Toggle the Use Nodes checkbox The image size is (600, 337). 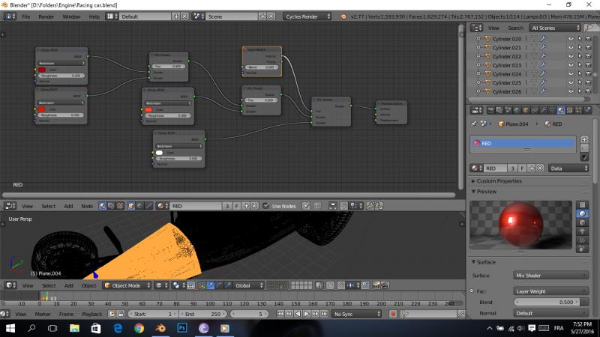(265, 206)
